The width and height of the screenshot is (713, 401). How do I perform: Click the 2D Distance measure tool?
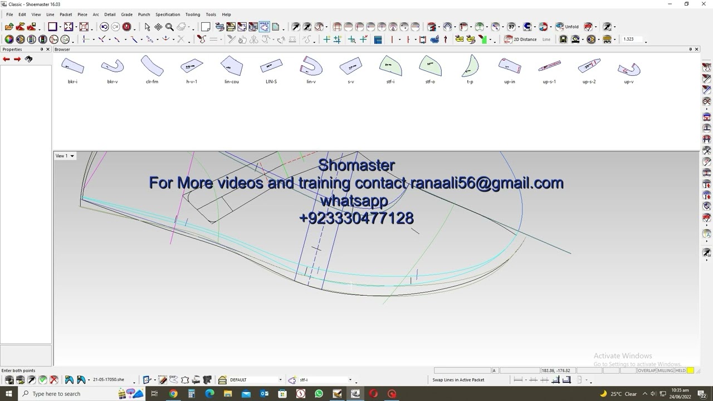(520, 40)
